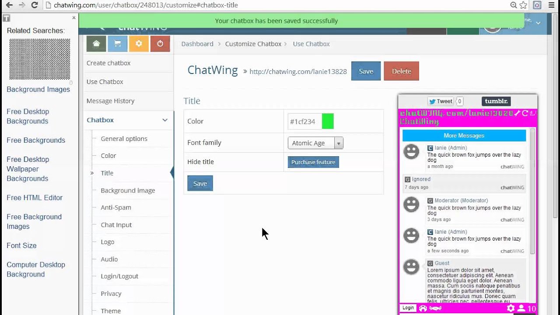Select Login/Logout submenu item

pyautogui.click(x=119, y=276)
